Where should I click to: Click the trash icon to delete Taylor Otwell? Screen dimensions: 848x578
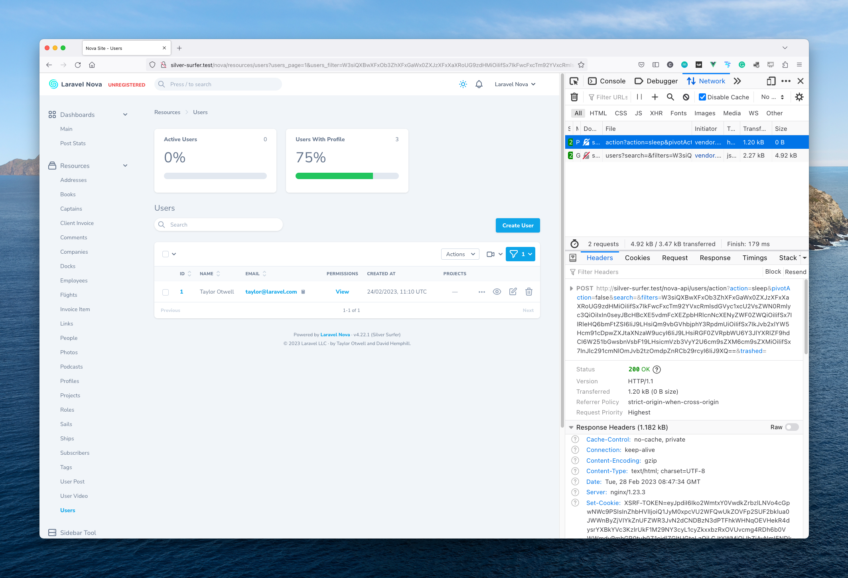[529, 292]
